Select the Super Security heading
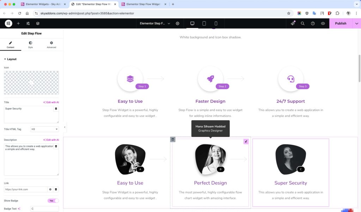The width and height of the screenshot is (361, 212). tap(290, 183)
